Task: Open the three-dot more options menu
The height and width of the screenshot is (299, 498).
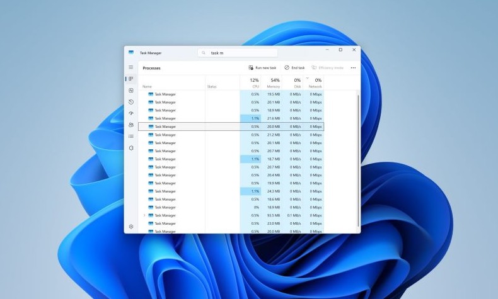Action: pyautogui.click(x=353, y=67)
